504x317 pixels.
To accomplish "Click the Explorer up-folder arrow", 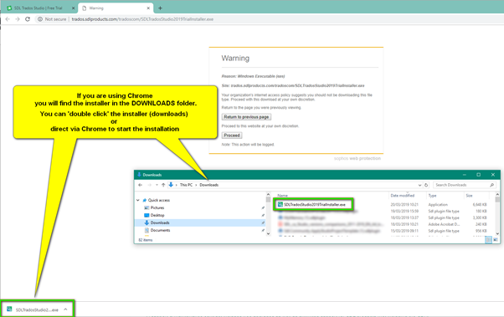I will coord(163,185).
